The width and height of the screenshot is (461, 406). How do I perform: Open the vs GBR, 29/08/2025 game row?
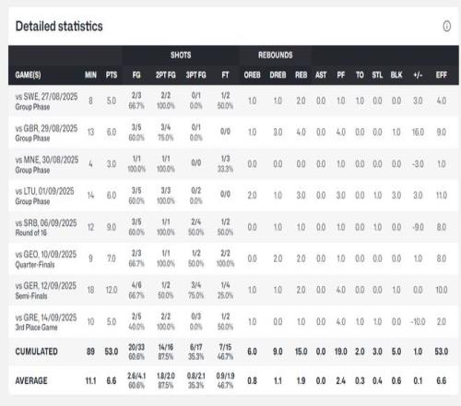[233, 133]
